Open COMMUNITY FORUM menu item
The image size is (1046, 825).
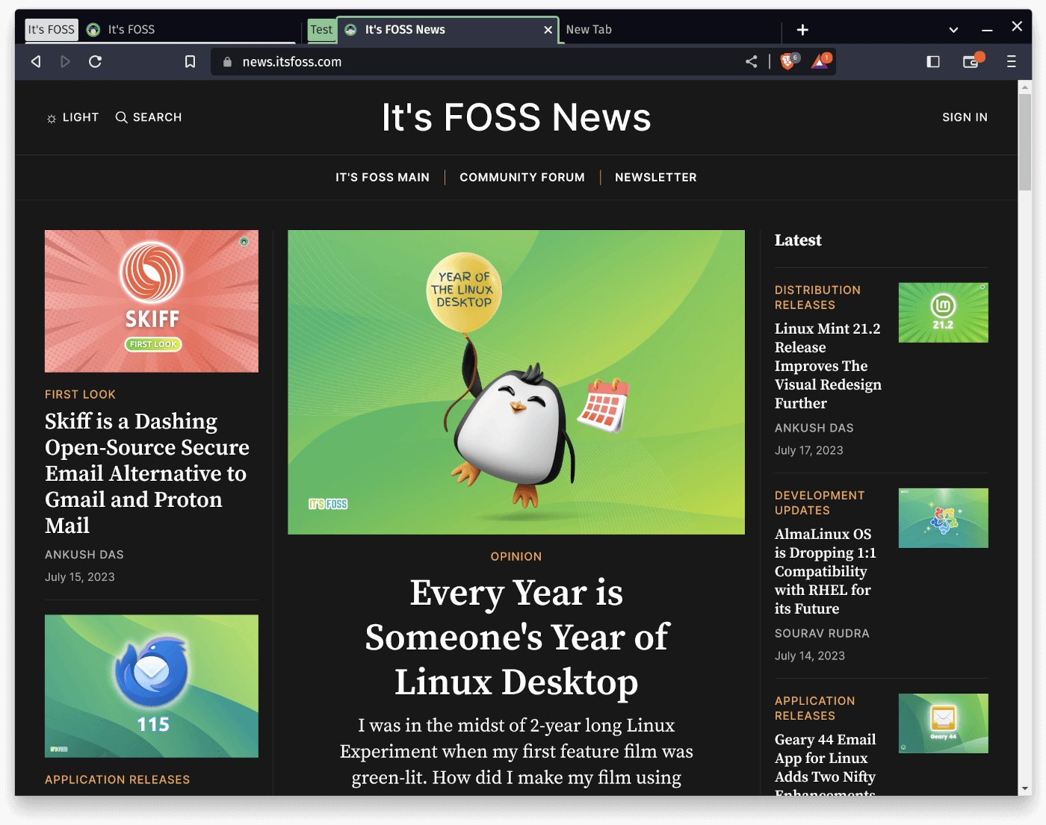[522, 177]
